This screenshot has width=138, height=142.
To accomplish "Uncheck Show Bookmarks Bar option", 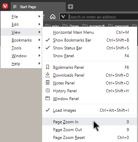I will coord(90,40).
